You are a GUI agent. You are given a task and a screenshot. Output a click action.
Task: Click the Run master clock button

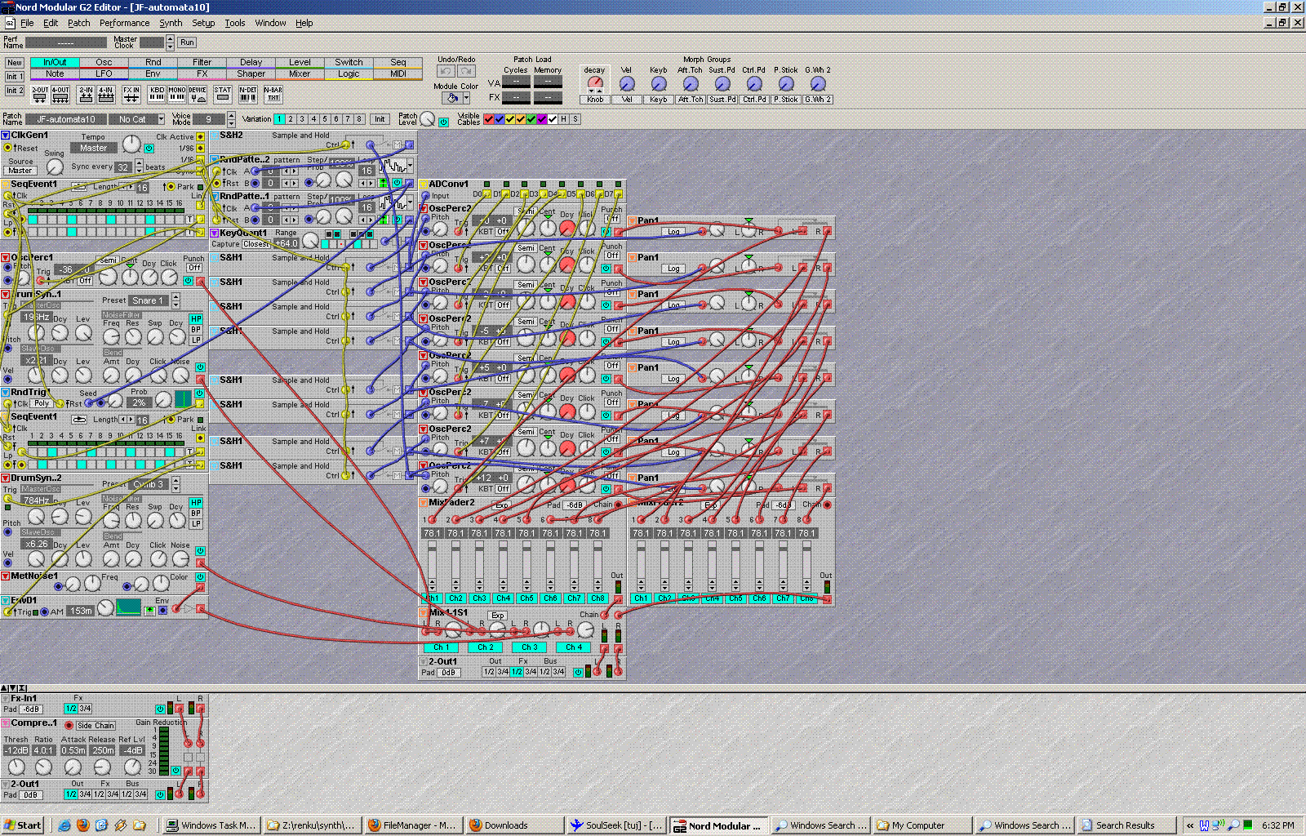pos(187,42)
